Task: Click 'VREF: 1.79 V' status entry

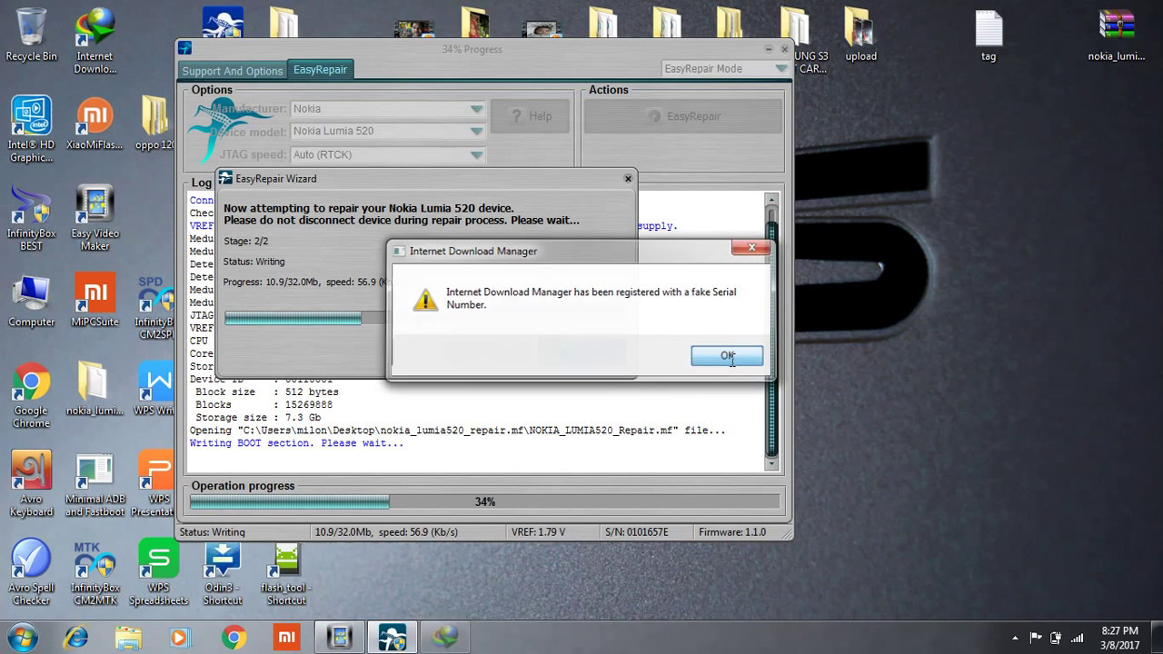Action: pyautogui.click(x=538, y=532)
